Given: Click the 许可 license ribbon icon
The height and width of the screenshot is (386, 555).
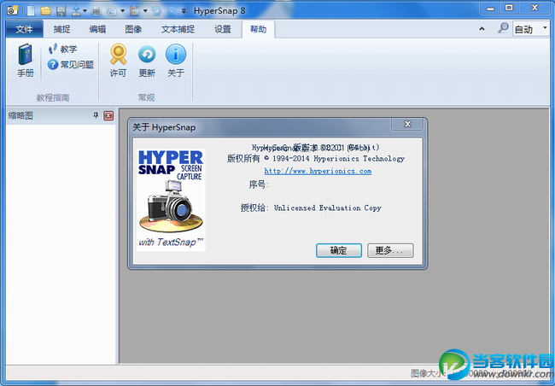Looking at the screenshot, I should pyautogui.click(x=118, y=60).
